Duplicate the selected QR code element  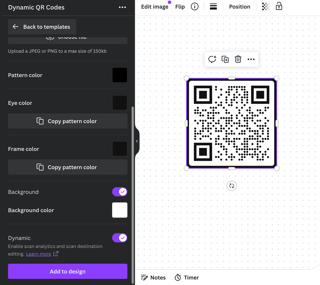coord(225,59)
